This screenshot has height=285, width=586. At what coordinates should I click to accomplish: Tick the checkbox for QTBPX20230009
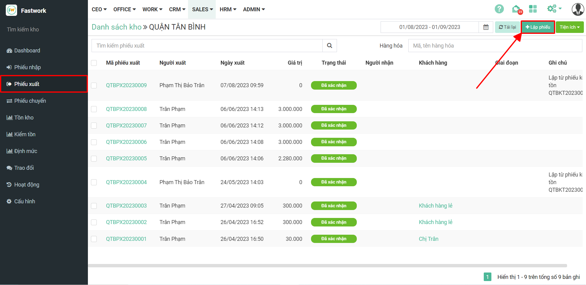tap(94, 86)
